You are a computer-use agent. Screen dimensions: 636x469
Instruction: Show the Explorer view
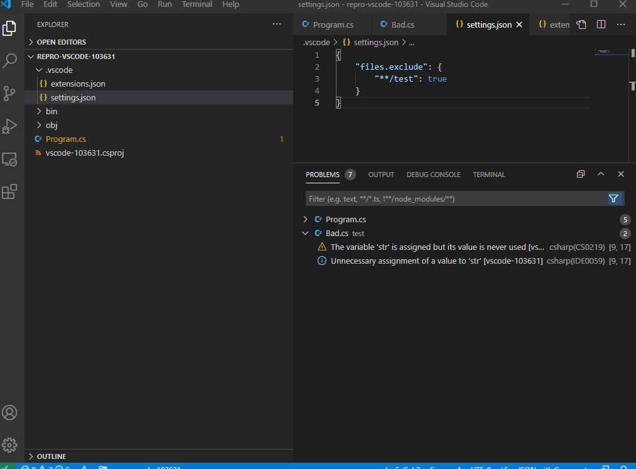pyautogui.click(x=9, y=28)
